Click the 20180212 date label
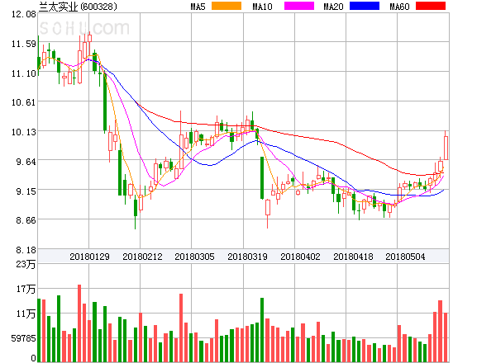This screenshot has height=363, width=496. [x=142, y=257]
